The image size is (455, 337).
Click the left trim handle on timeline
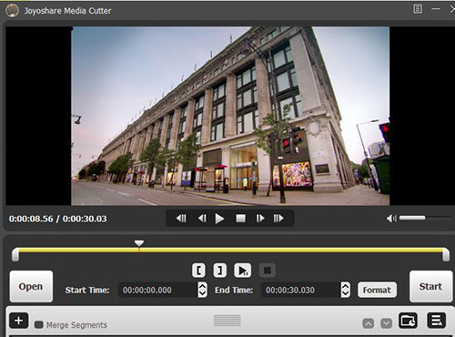click(x=15, y=254)
